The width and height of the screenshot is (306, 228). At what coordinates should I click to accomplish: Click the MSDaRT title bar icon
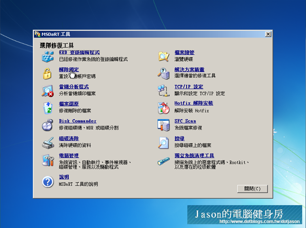pyautogui.click(x=37, y=34)
